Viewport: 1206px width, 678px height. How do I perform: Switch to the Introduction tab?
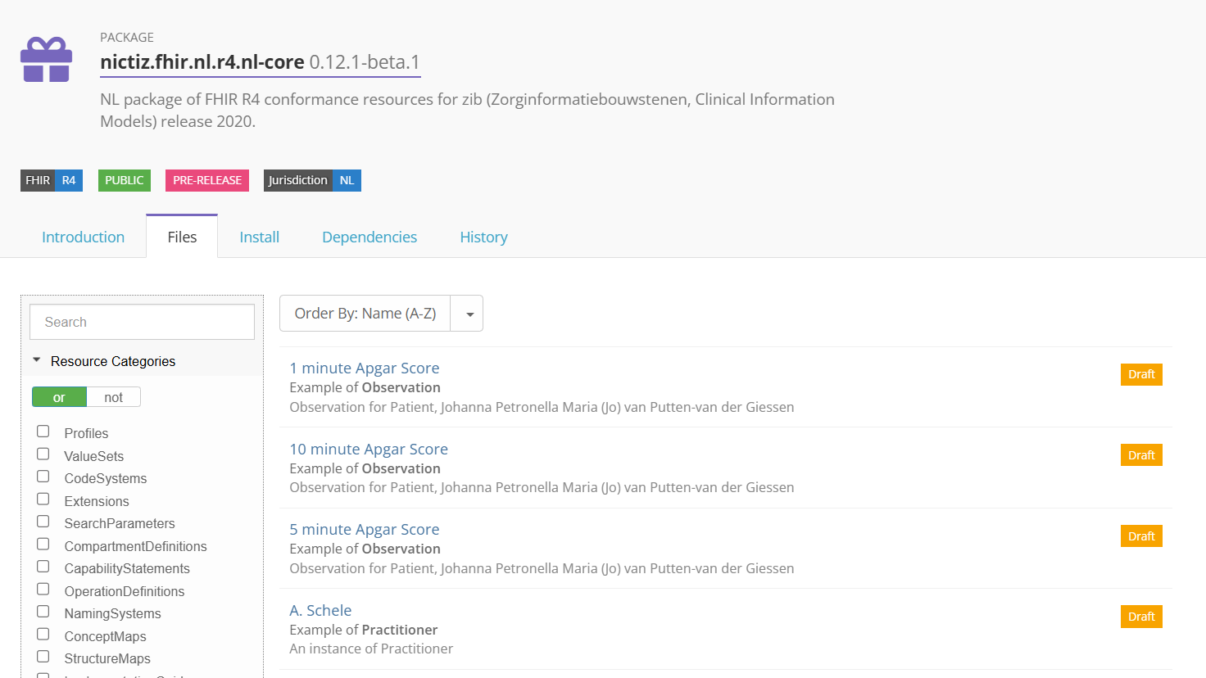click(83, 237)
